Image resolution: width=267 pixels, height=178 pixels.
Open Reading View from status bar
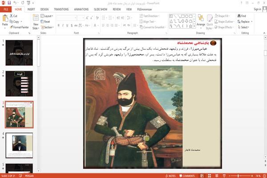point(217,176)
